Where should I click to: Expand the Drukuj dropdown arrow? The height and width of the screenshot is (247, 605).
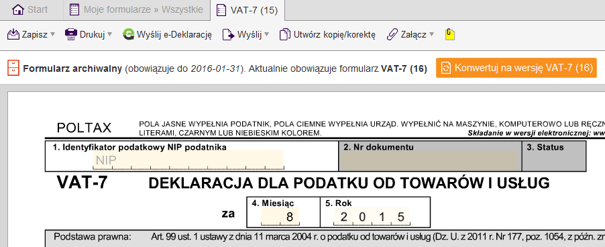[x=109, y=34]
